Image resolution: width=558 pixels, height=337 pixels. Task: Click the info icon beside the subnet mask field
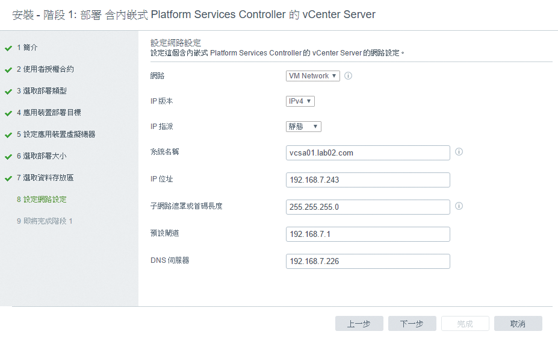[x=459, y=206]
